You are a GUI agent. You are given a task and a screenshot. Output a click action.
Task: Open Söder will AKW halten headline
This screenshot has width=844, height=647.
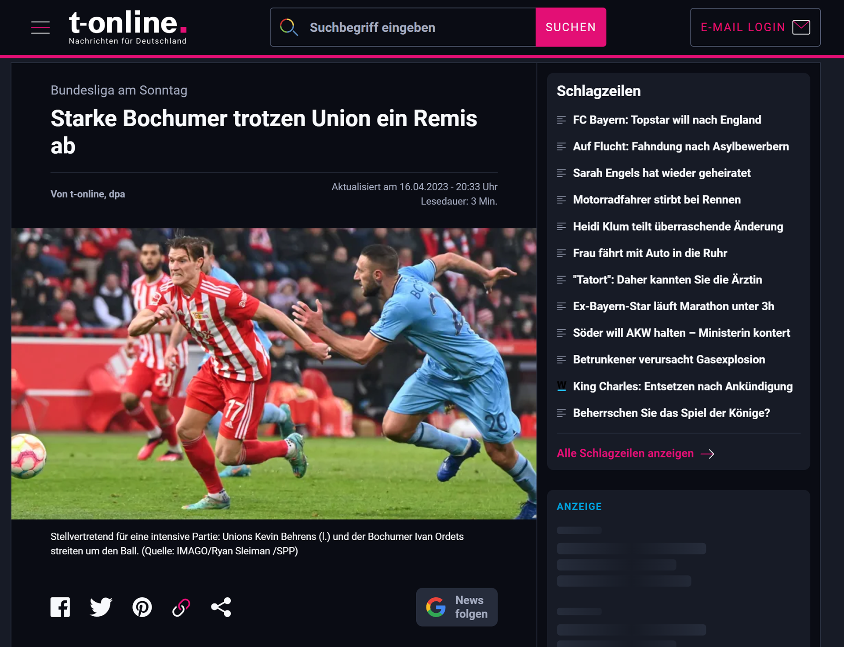[x=681, y=333]
